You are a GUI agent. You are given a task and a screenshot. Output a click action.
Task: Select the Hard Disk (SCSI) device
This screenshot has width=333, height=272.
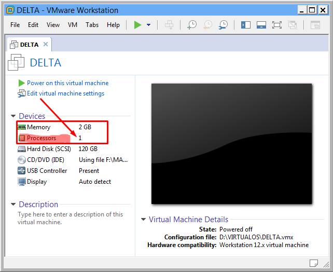tap(48, 149)
